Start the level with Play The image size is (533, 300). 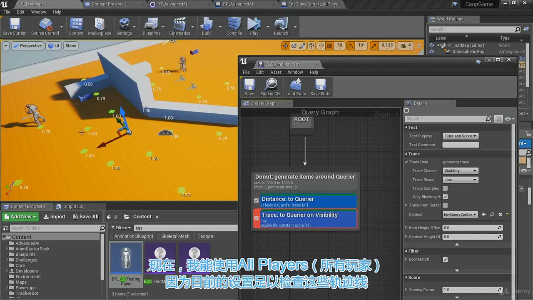(x=254, y=27)
